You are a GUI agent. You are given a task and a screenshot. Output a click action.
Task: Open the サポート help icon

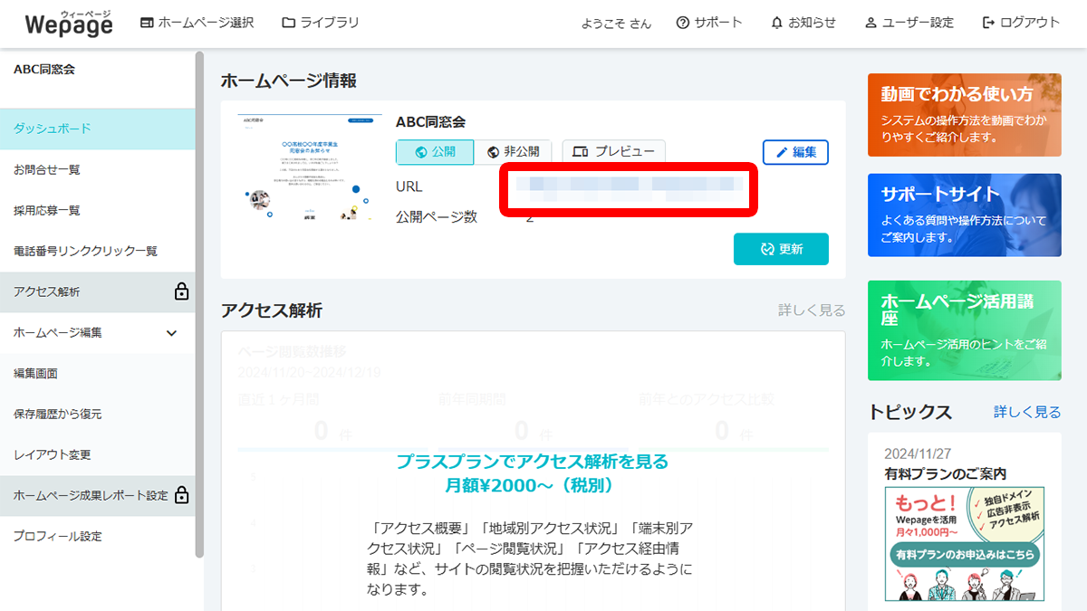(685, 23)
